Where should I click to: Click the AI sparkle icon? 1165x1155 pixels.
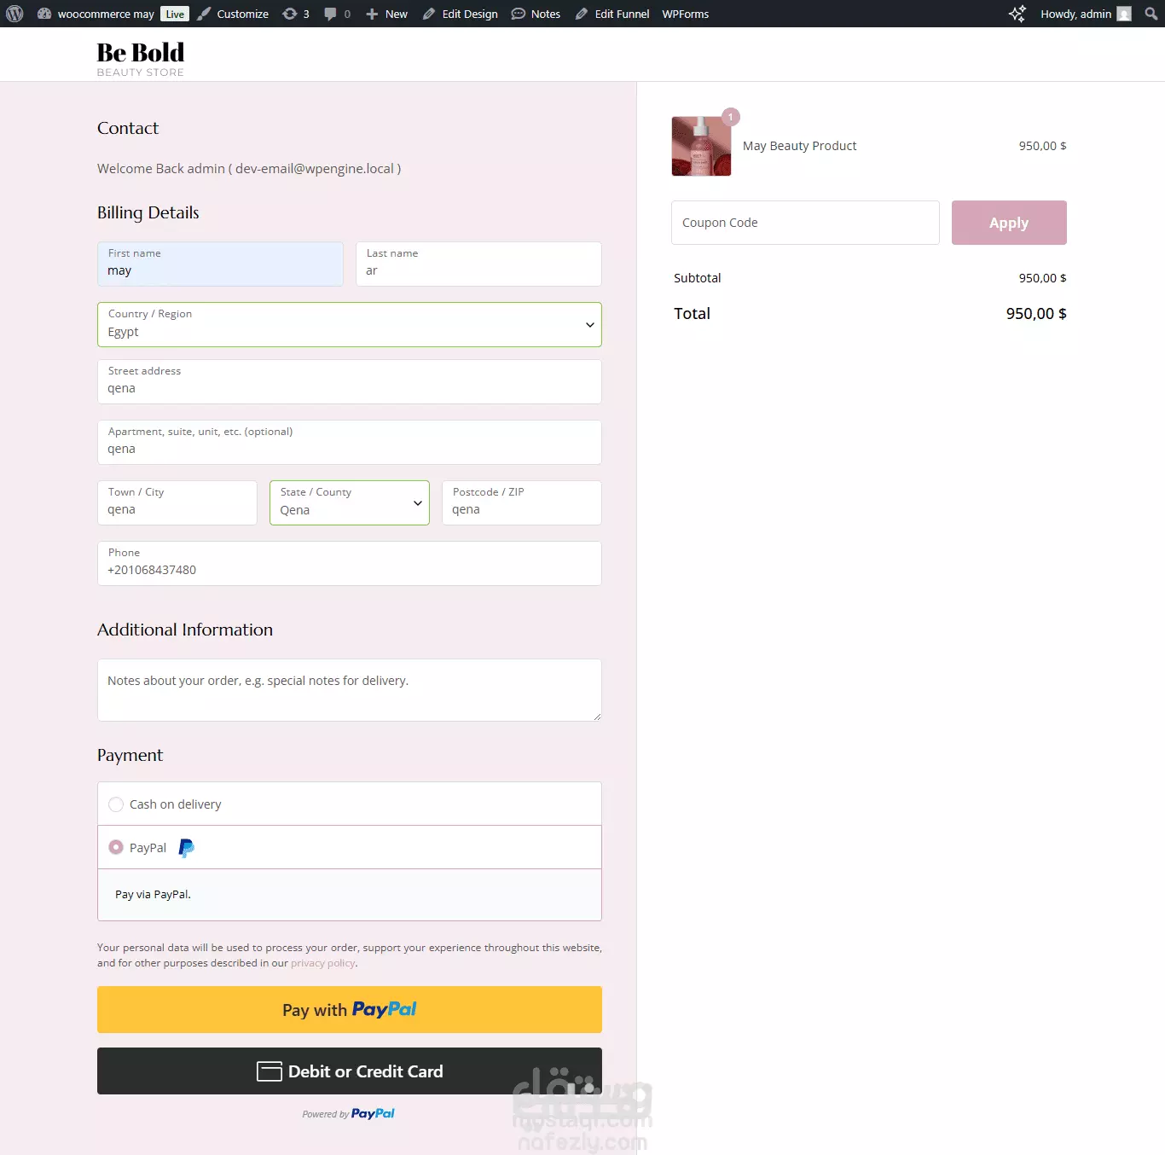coord(1017,14)
